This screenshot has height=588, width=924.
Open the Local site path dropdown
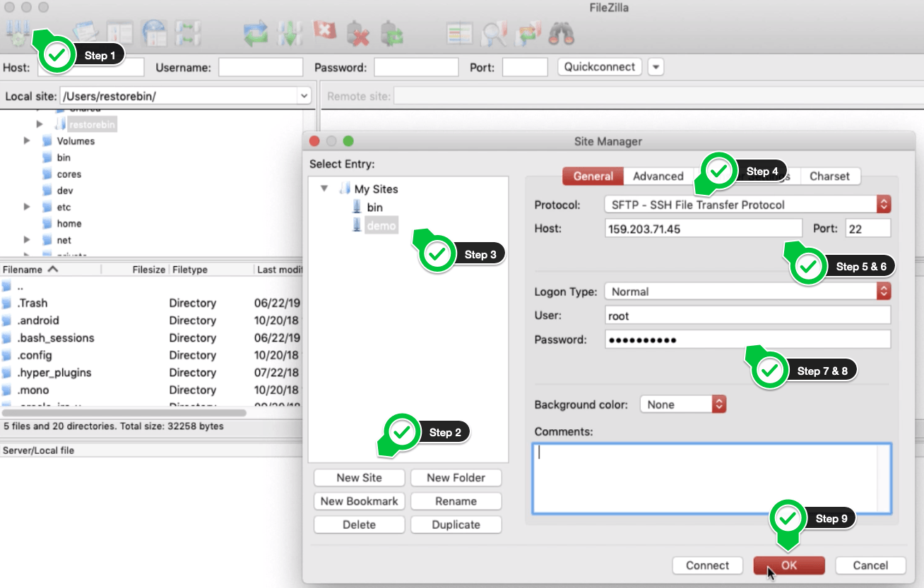(304, 96)
